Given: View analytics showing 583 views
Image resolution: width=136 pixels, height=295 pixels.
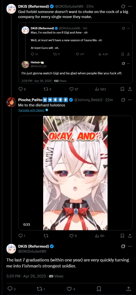Looking at the screenshot, I should pyautogui.click(x=101, y=89).
